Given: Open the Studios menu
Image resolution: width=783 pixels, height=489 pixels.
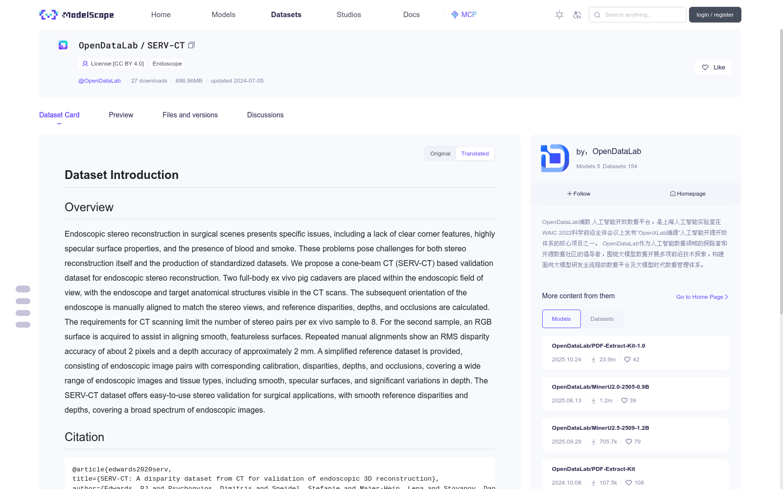Looking at the screenshot, I should tap(349, 15).
